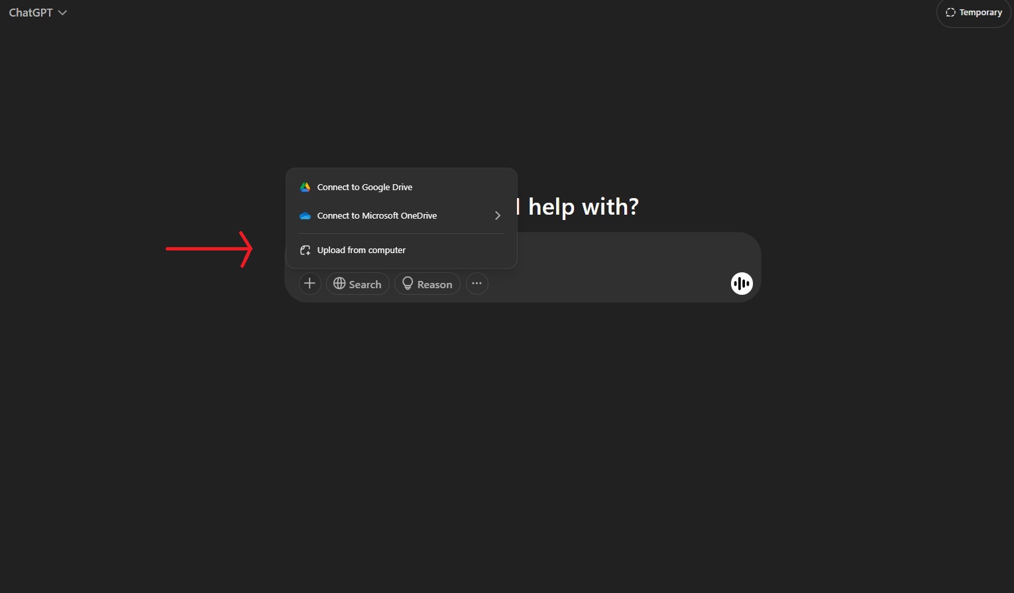Open the ChatGPT model selector dropdown
The height and width of the screenshot is (593, 1014).
pos(38,13)
